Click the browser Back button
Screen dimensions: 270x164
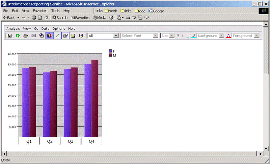9,18
